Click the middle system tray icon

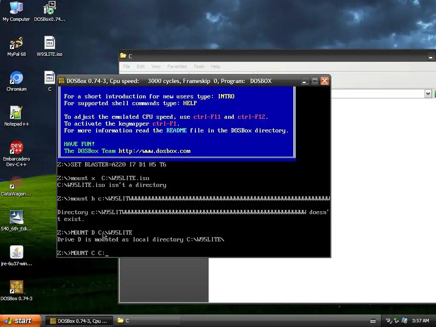[396, 321]
